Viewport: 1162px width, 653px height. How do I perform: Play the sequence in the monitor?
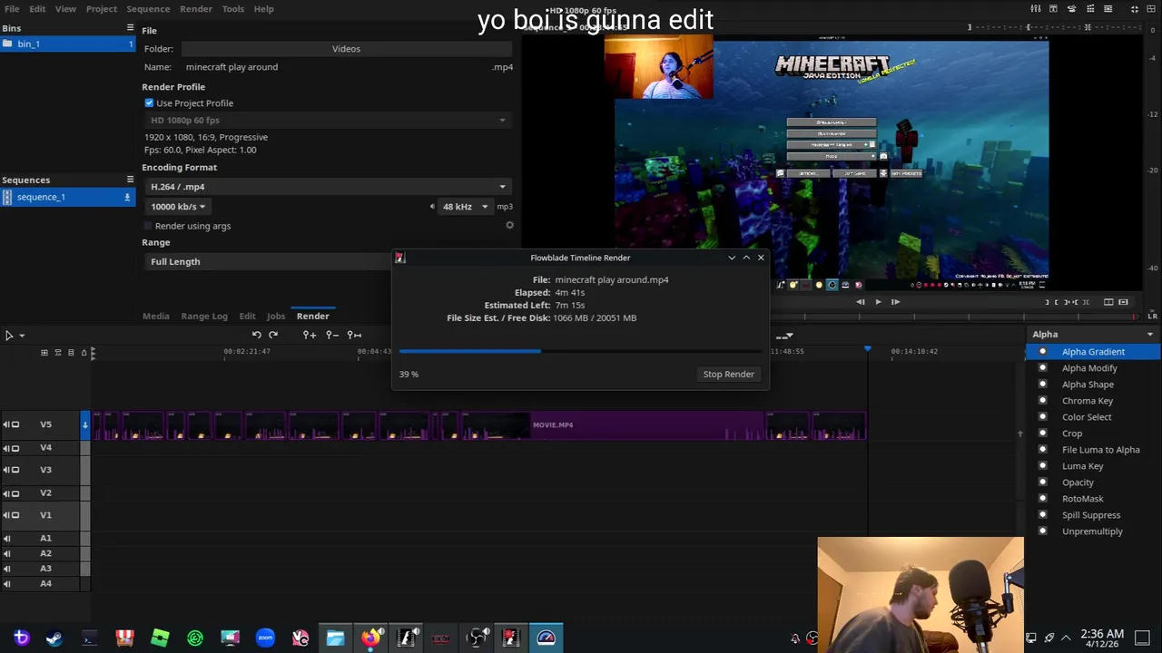coord(878,302)
